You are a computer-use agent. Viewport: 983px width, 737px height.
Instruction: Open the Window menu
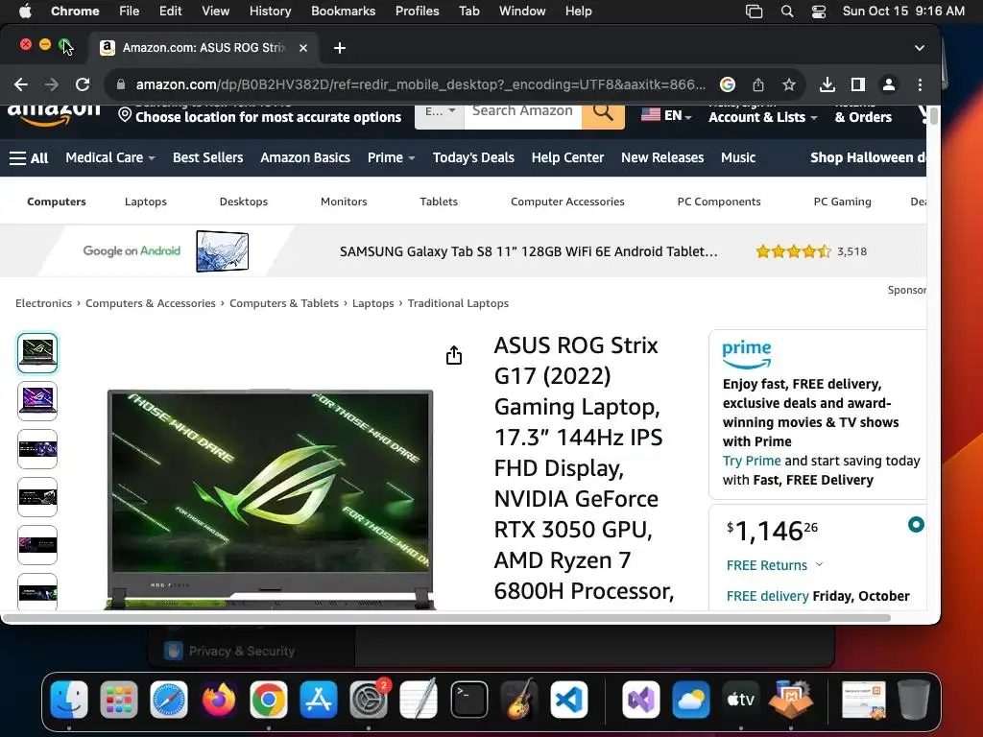[x=522, y=12]
